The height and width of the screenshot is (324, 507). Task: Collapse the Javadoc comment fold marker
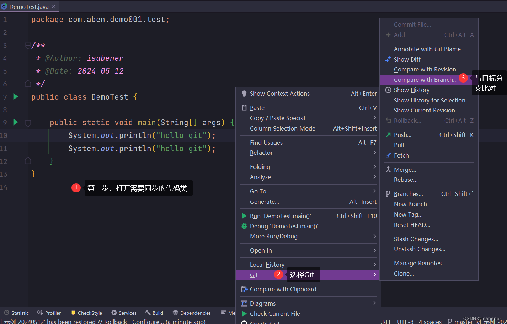pyautogui.click(x=28, y=46)
